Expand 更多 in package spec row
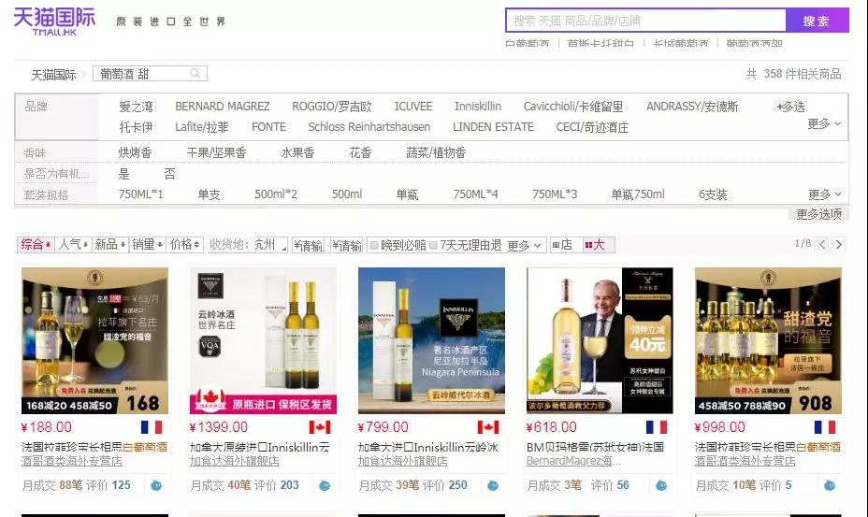Viewport: 868px width, 517px height. (x=824, y=194)
